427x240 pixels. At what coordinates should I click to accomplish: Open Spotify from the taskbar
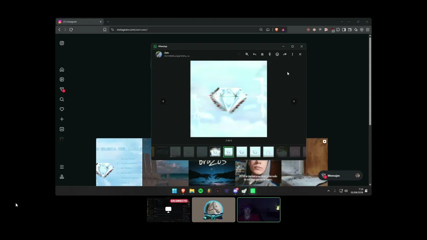pos(200,191)
